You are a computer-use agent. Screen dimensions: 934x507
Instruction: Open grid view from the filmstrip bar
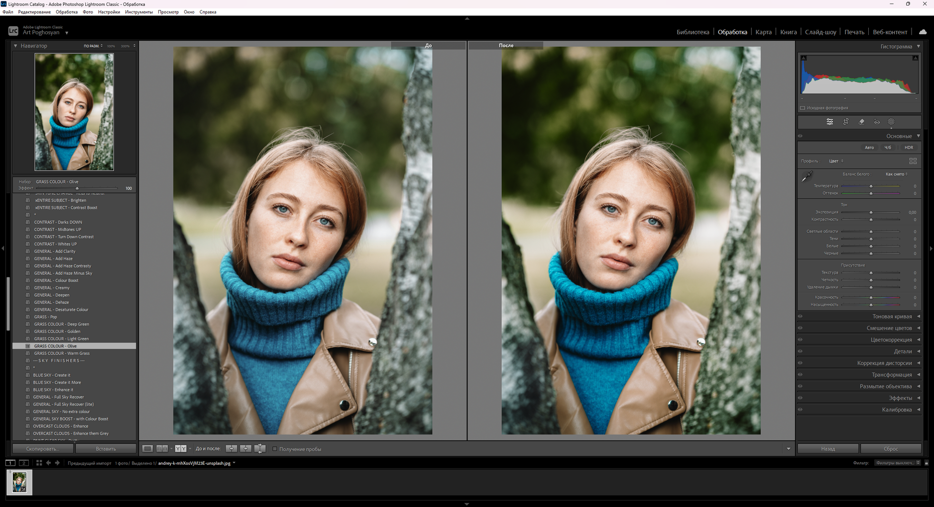click(39, 463)
